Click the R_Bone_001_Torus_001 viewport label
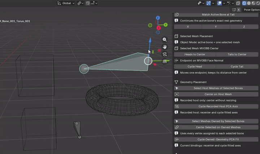 click(15, 21)
